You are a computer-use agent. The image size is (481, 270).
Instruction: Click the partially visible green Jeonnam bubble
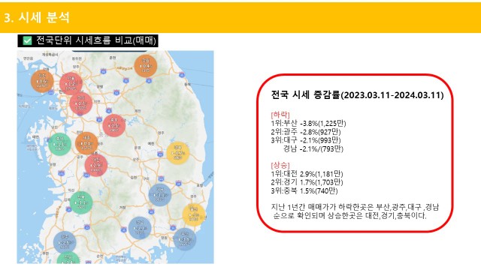[68, 258]
